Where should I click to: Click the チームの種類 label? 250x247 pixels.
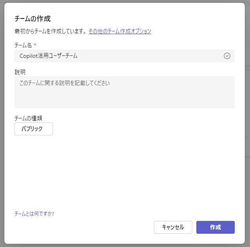click(28, 118)
